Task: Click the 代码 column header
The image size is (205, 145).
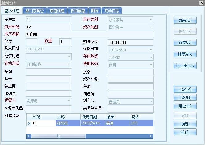Action: 44,117
